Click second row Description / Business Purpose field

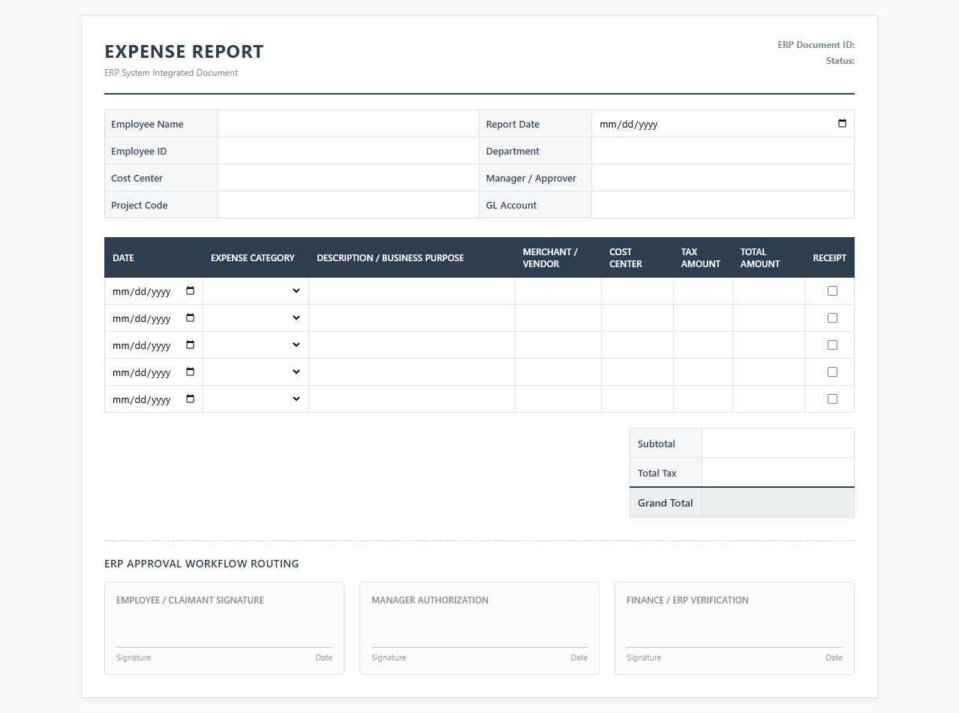pos(412,318)
